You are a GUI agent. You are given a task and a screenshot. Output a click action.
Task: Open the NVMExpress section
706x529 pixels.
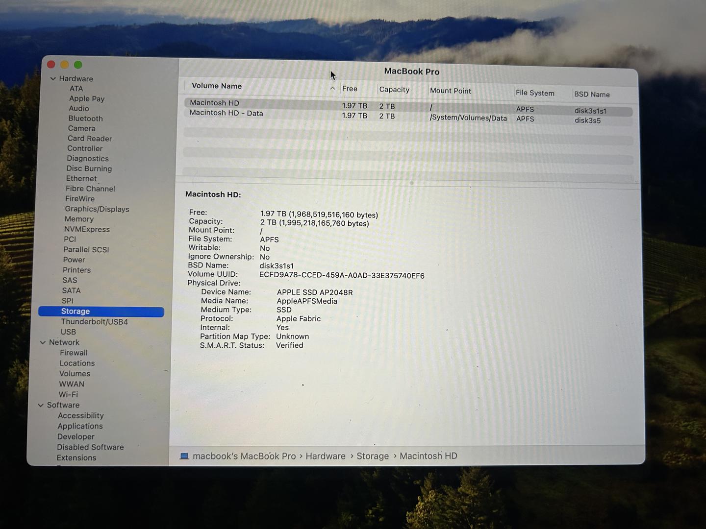[87, 229]
